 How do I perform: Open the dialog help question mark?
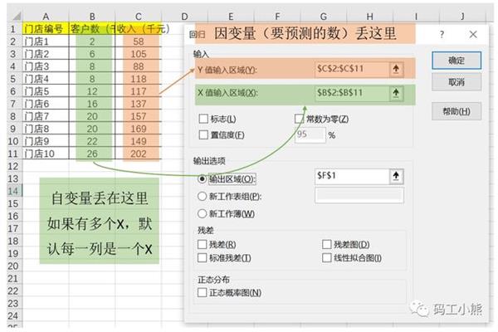click(442, 34)
